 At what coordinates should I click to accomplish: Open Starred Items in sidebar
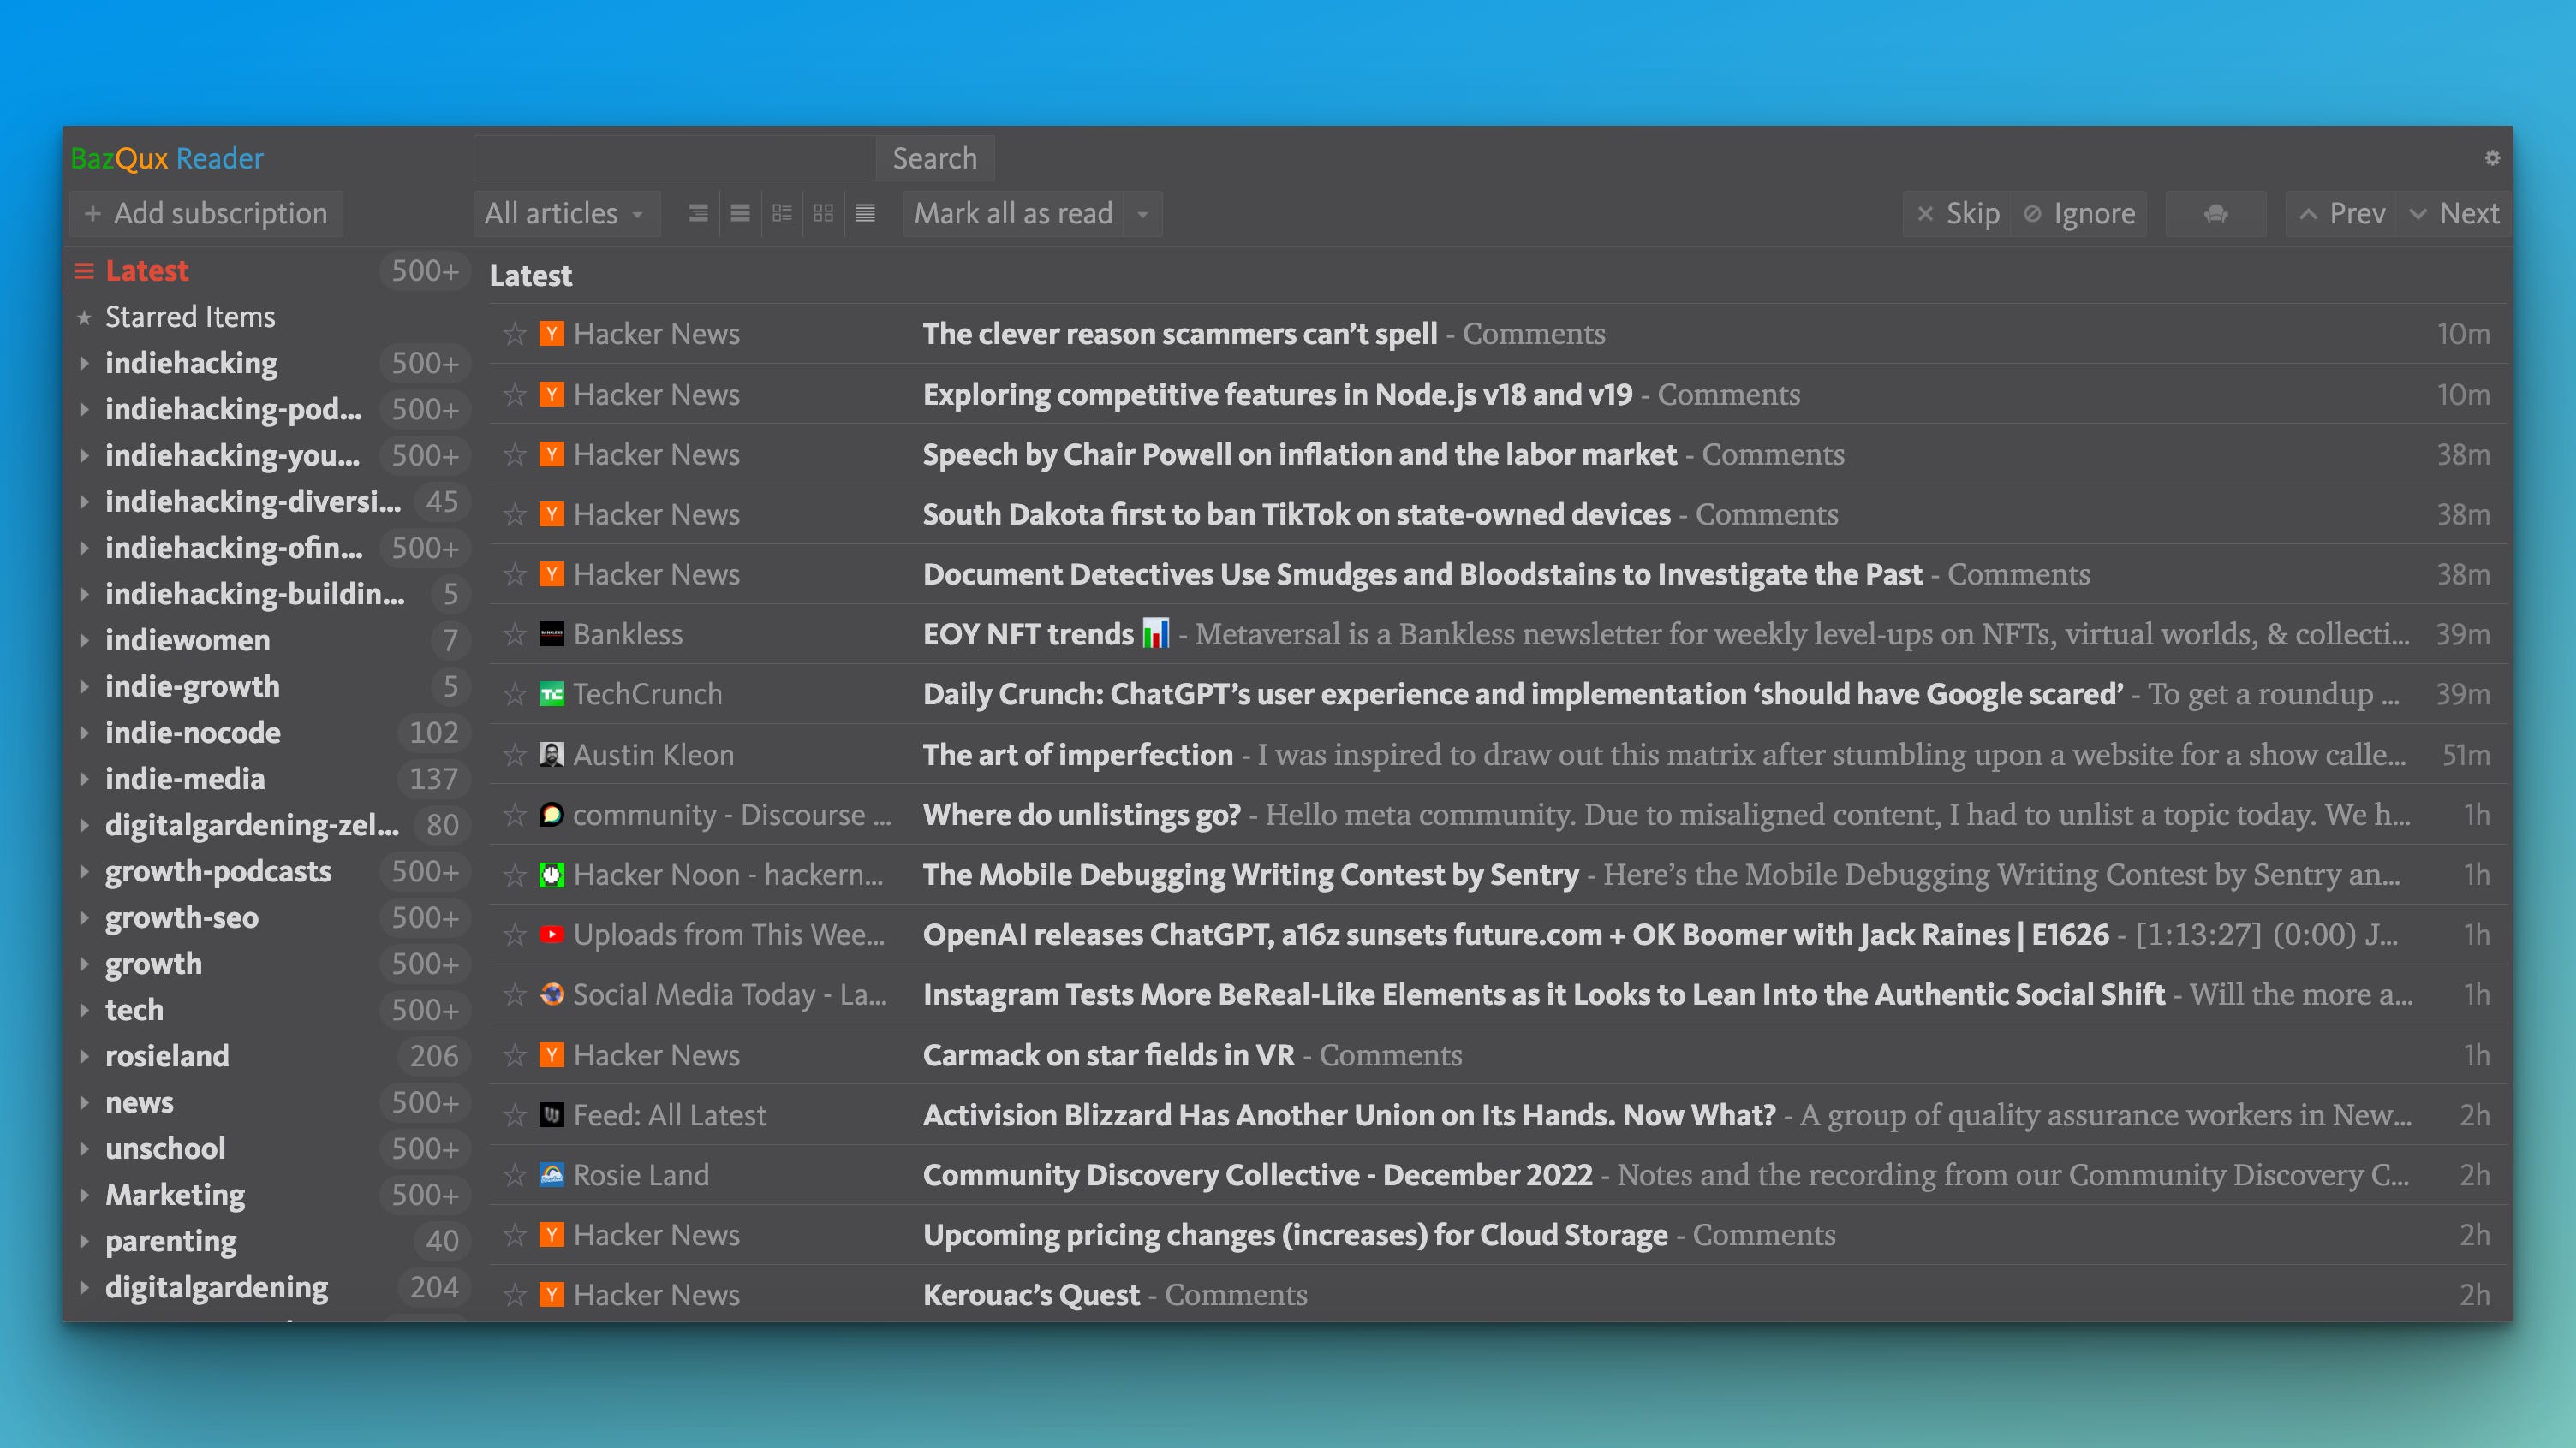[x=190, y=317]
